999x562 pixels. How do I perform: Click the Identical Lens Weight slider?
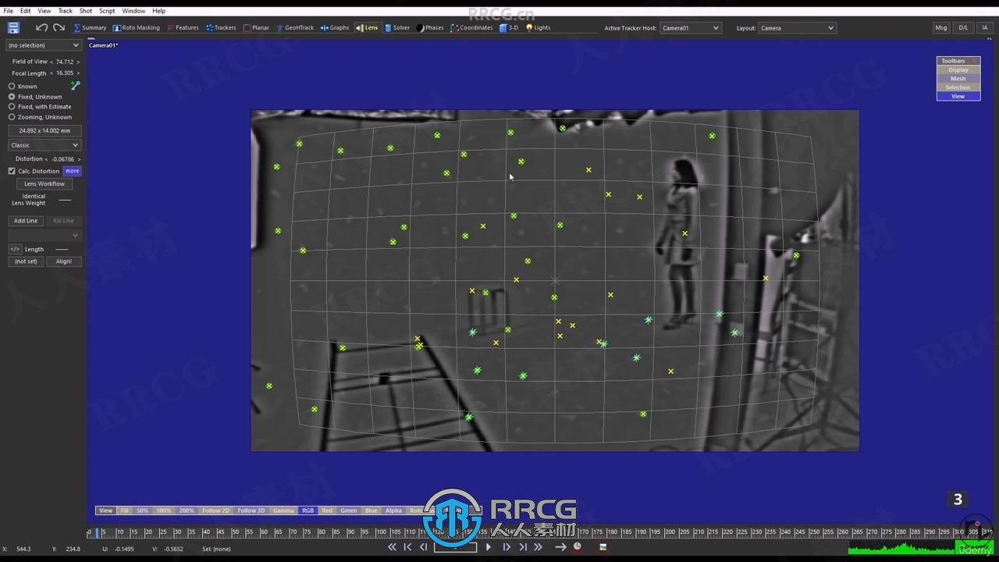(x=65, y=200)
